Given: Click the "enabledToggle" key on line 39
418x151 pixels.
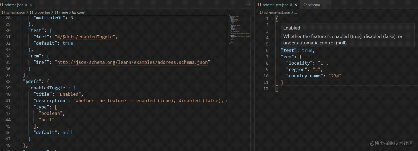Looking at the screenshot, I should (48, 88).
